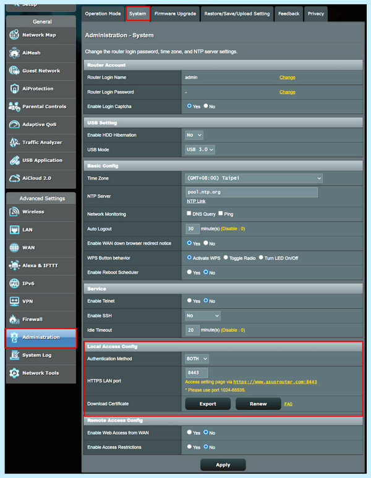Select Yes for Enable Login Captcha
Screen dimensions: 371x478
click(189, 106)
